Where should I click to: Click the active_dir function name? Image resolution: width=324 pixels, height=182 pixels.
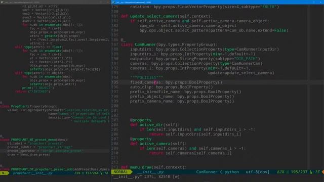(151, 125)
